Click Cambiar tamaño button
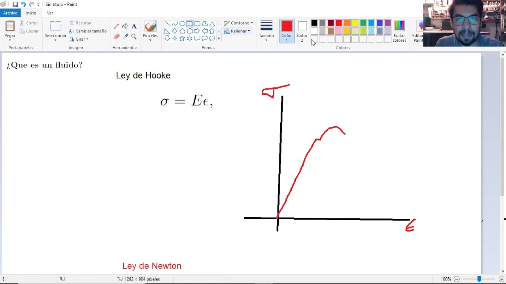The image size is (506, 284). click(x=88, y=31)
